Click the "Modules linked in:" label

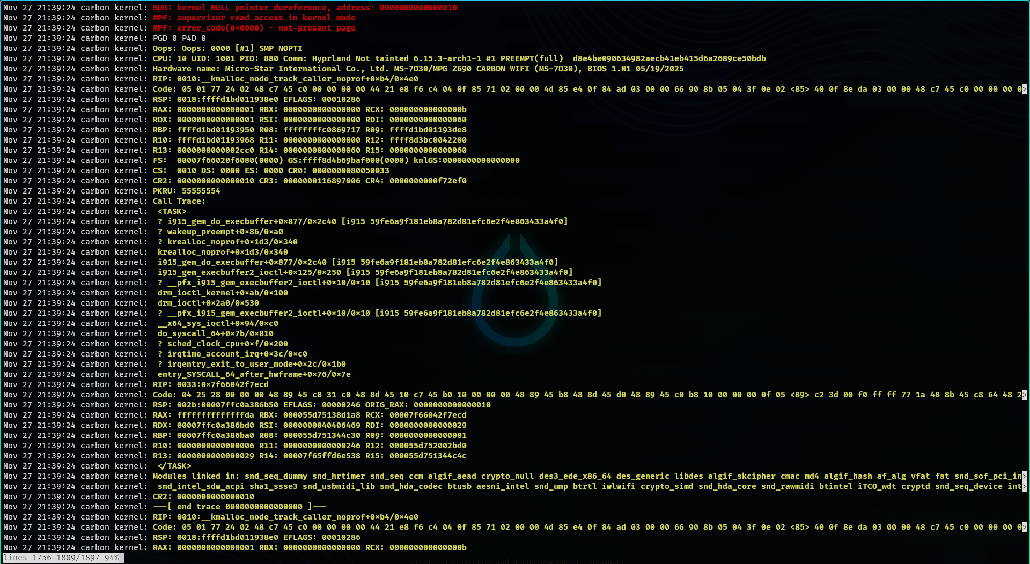coord(196,477)
